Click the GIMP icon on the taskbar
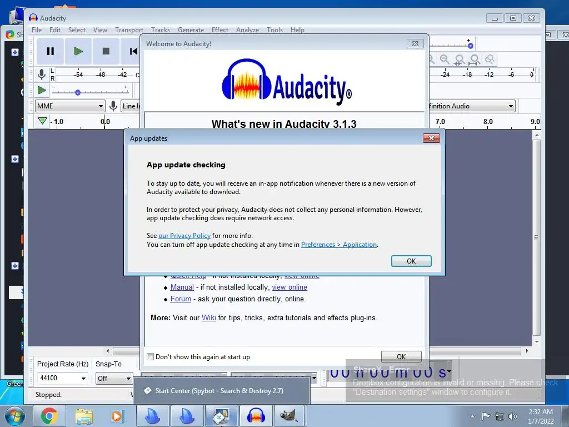Image resolution: width=569 pixels, height=427 pixels. pos(290,416)
